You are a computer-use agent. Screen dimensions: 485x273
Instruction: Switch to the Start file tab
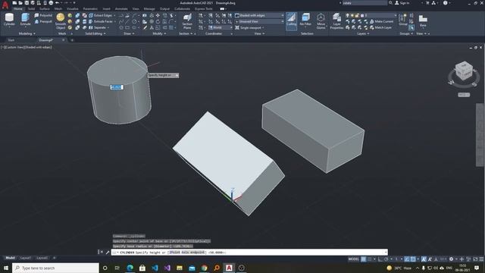pos(11,40)
